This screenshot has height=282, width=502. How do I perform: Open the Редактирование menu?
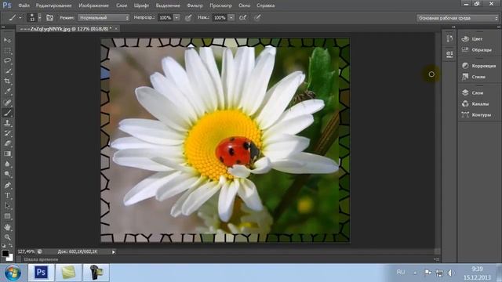click(x=54, y=5)
